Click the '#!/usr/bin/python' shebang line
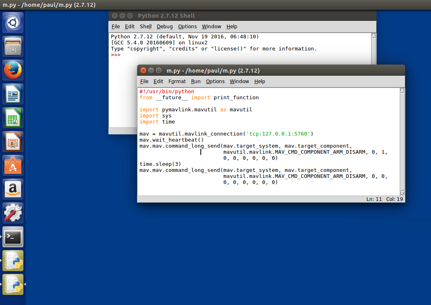The image size is (431, 305). click(167, 91)
